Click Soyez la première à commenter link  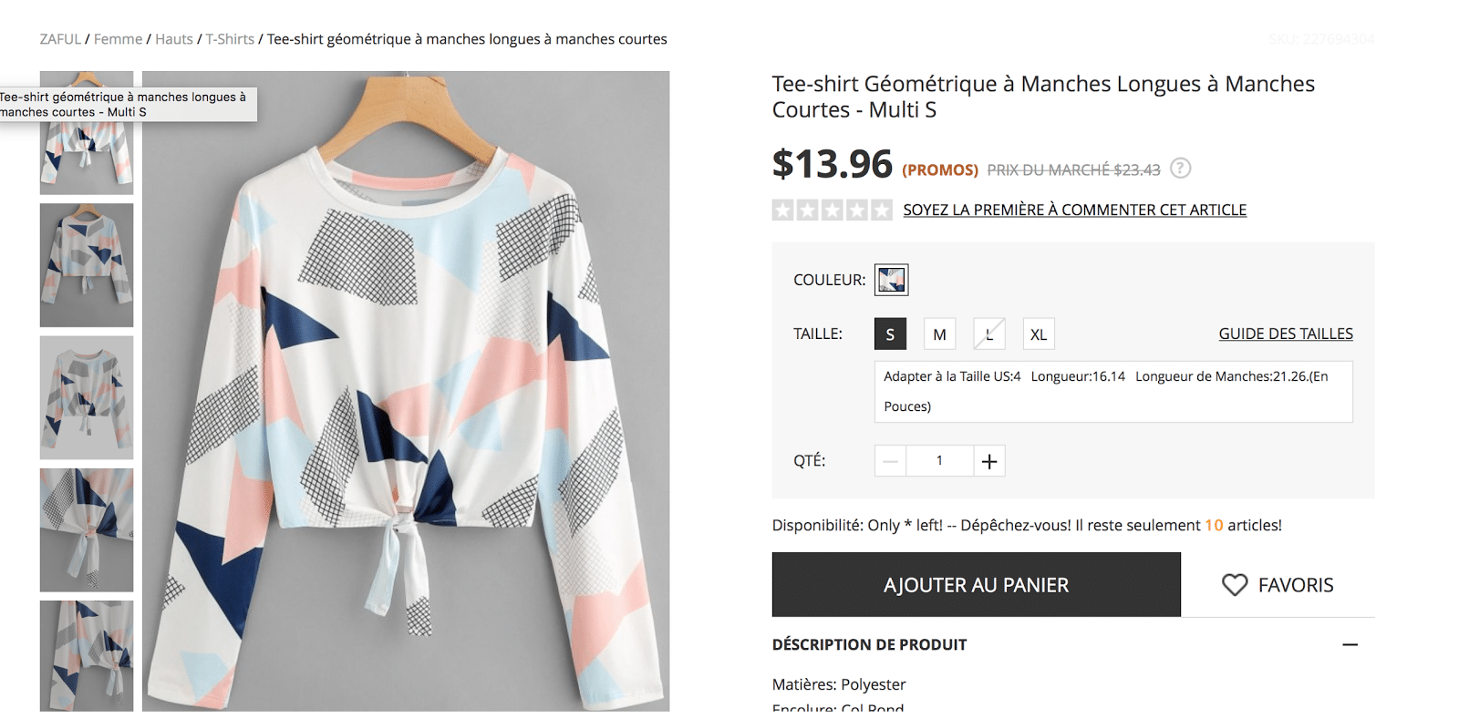pos(1074,211)
